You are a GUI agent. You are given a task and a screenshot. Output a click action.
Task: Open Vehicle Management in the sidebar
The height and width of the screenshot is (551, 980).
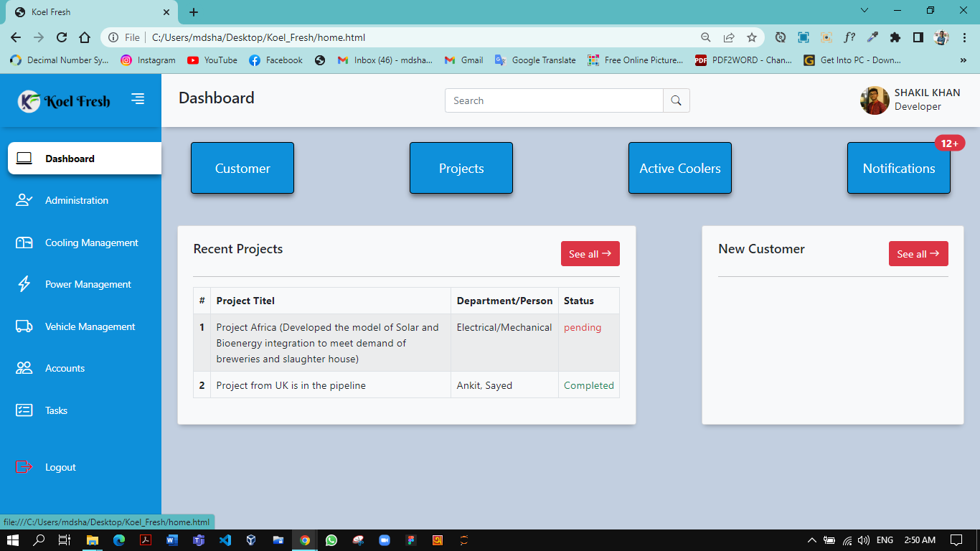coord(90,326)
